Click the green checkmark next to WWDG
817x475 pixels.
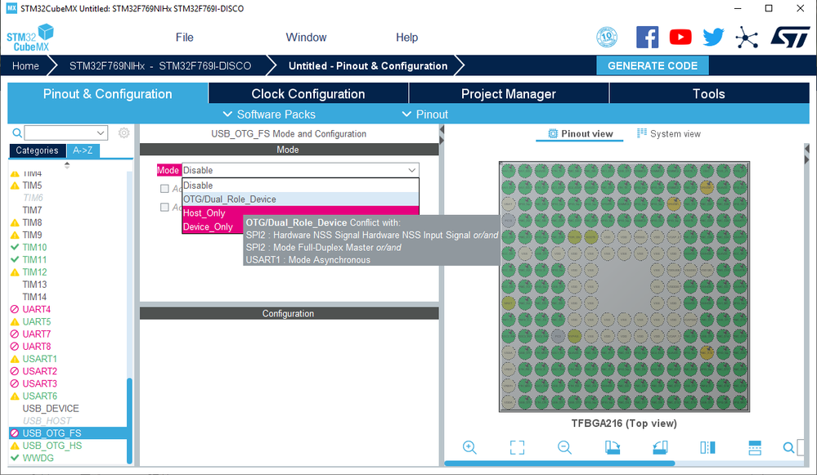click(15, 458)
